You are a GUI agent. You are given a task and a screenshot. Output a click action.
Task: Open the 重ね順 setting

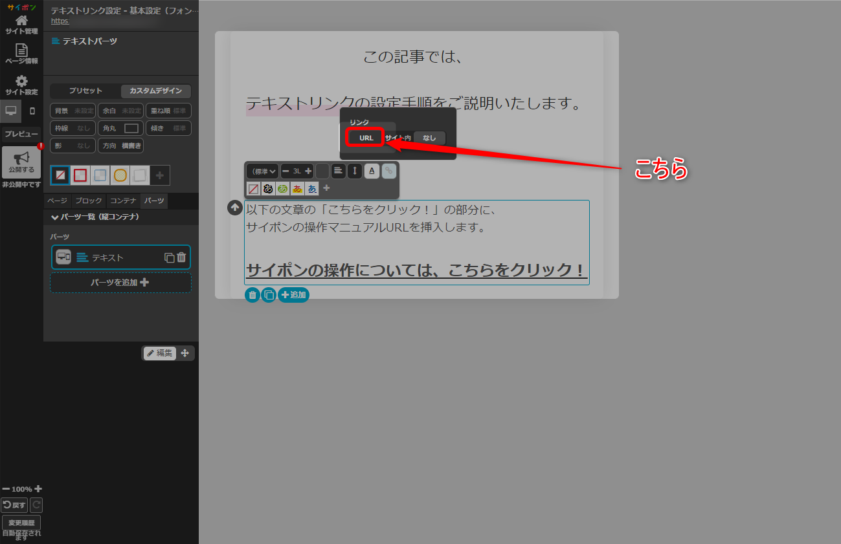tap(168, 111)
